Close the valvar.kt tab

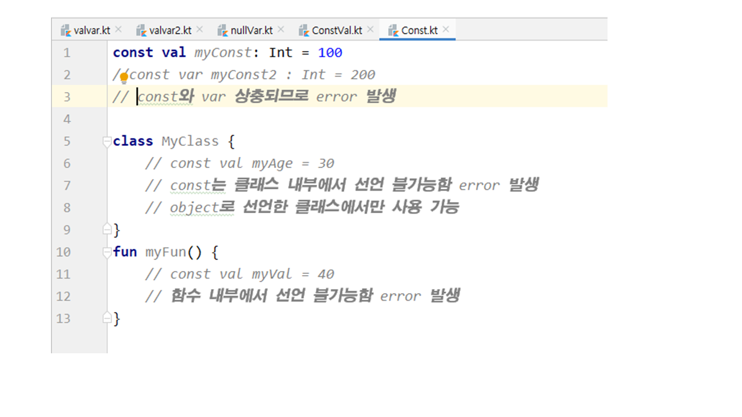click(x=118, y=30)
